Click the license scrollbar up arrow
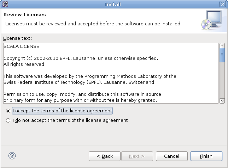Screen dimensions: 228x168 tap(222, 46)
